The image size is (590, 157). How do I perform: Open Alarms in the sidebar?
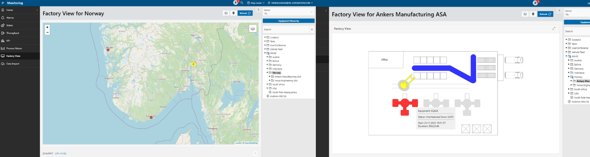pyautogui.click(x=10, y=18)
